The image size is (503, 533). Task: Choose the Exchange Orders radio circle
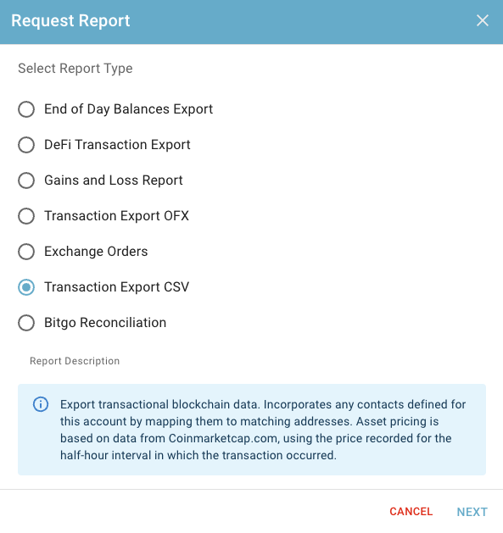coord(26,252)
